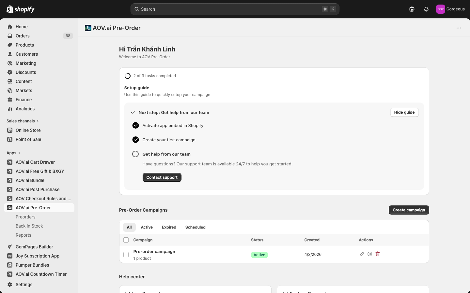Click the Create campaign button
The height and width of the screenshot is (293, 470).
[x=409, y=210]
